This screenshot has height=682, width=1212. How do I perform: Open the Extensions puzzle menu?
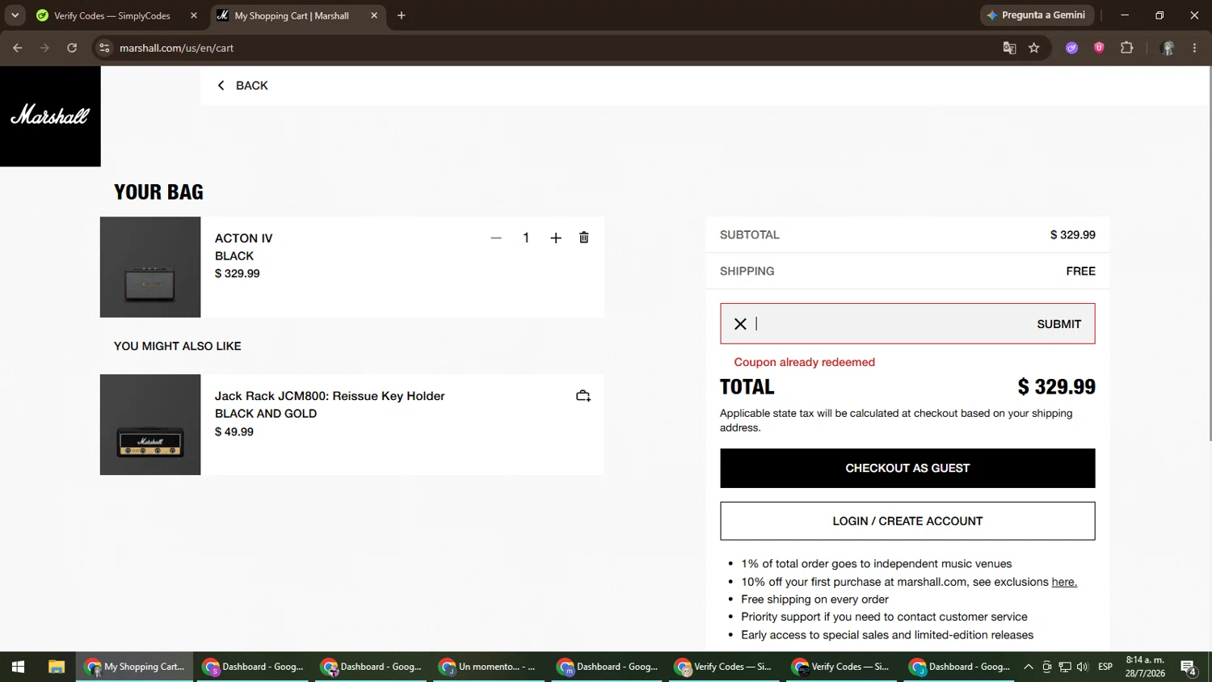tap(1127, 48)
